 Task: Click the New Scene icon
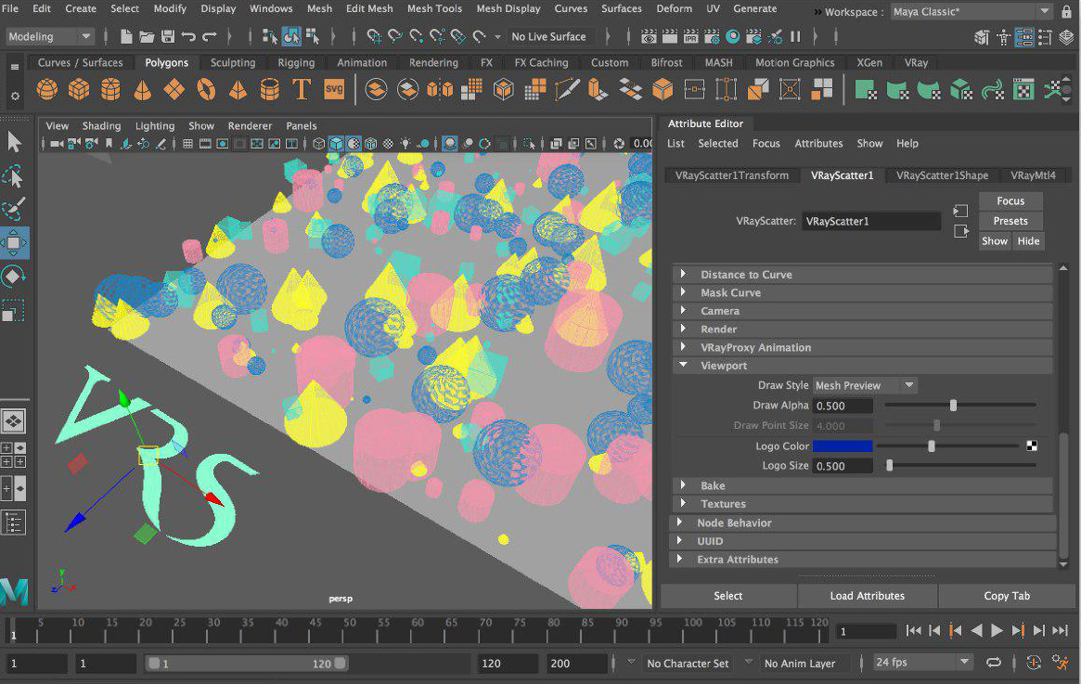[126, 36]
